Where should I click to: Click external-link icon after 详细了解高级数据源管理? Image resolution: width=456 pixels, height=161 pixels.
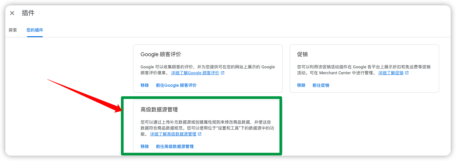[200, 134]
